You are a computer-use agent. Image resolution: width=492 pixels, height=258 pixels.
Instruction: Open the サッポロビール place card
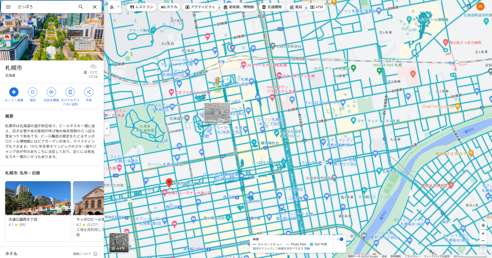(x=88, y=211)
